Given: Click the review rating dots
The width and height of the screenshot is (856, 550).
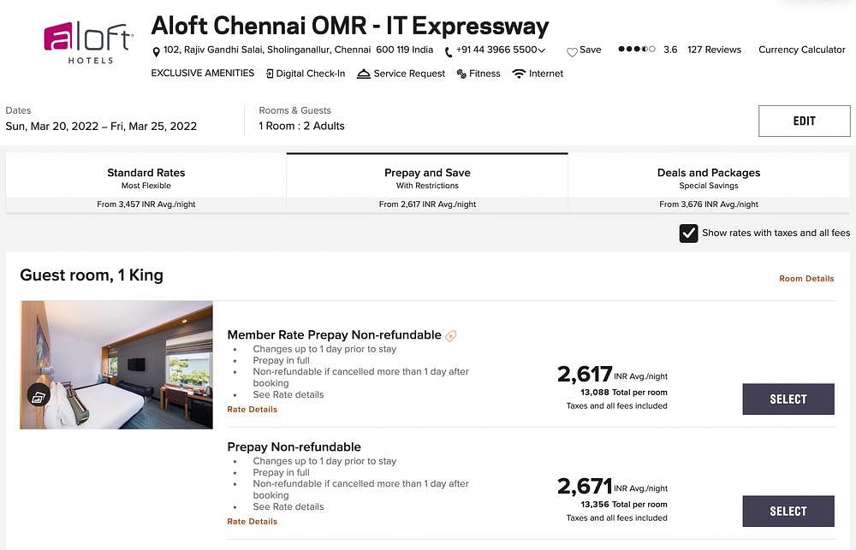Looking at the screenshot, I should (x=637, y=49).
